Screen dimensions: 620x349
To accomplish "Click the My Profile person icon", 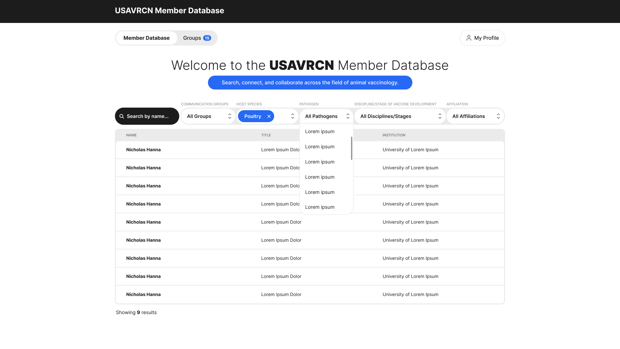I will coord(469,38).
